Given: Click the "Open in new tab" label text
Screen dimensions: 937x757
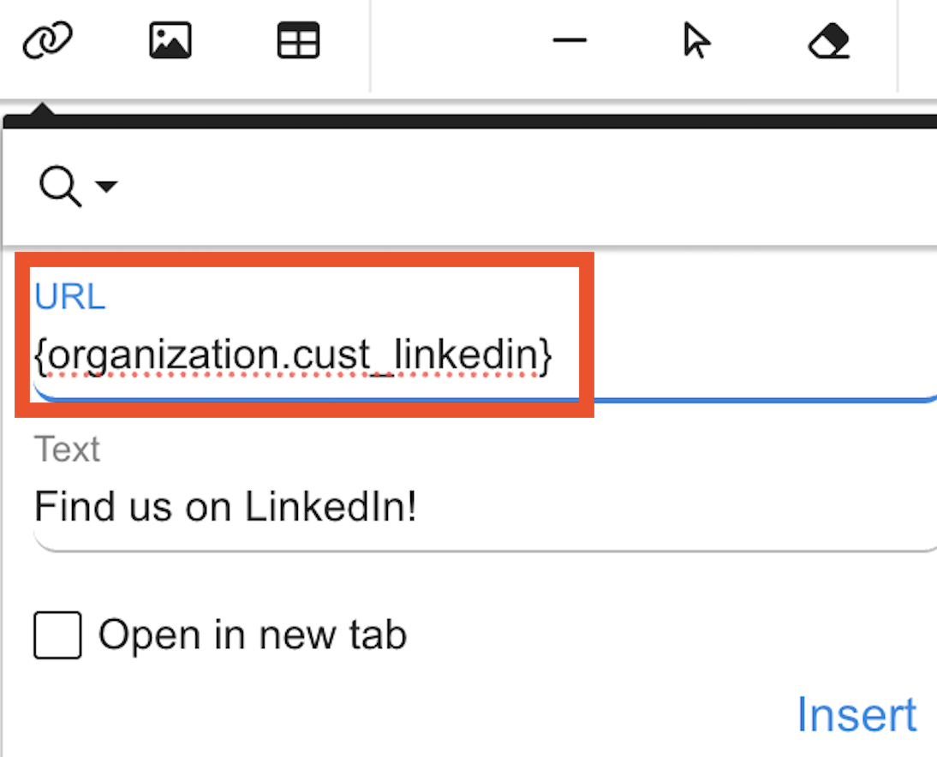Looking at the screenshot, I should point(252,635).
